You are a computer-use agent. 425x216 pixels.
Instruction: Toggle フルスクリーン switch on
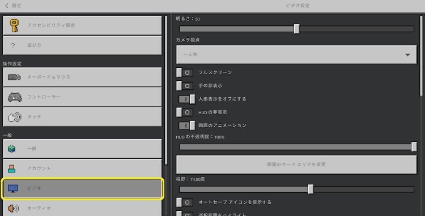[185, 73]
